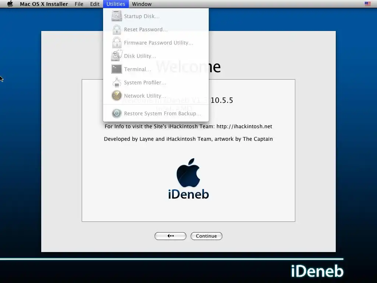Click the iDeneb Apple logo image

click(188, 172)
